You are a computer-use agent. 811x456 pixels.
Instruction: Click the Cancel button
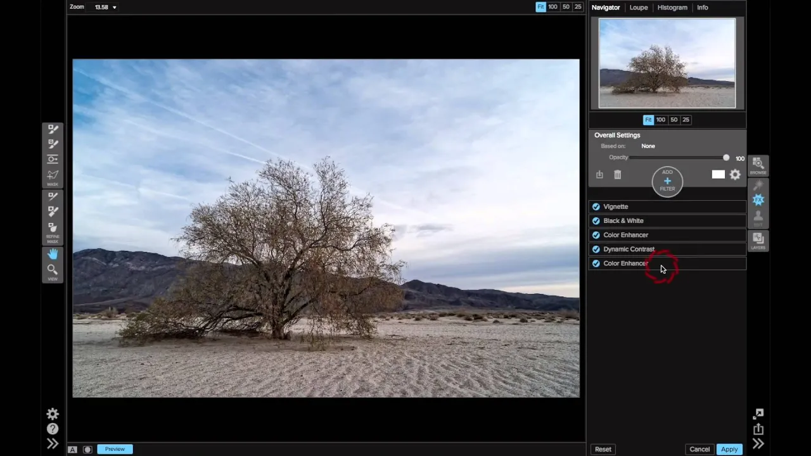pos(699,450)
